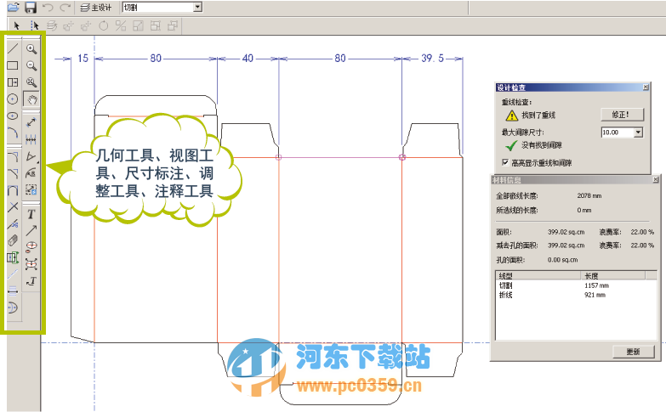Select the Arc drawing tool

click(13, 133)
